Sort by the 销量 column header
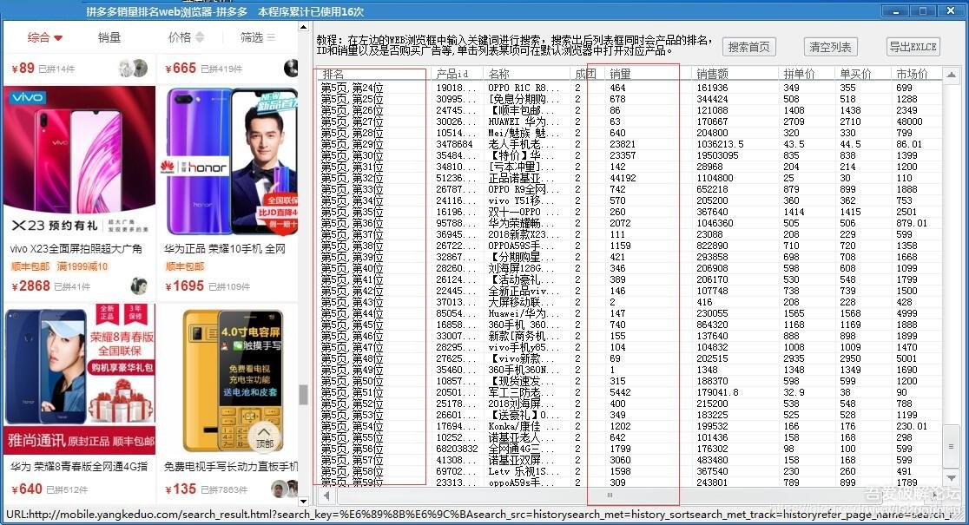The height and width of the screenshot is (525, 969). tap(649, 74)
